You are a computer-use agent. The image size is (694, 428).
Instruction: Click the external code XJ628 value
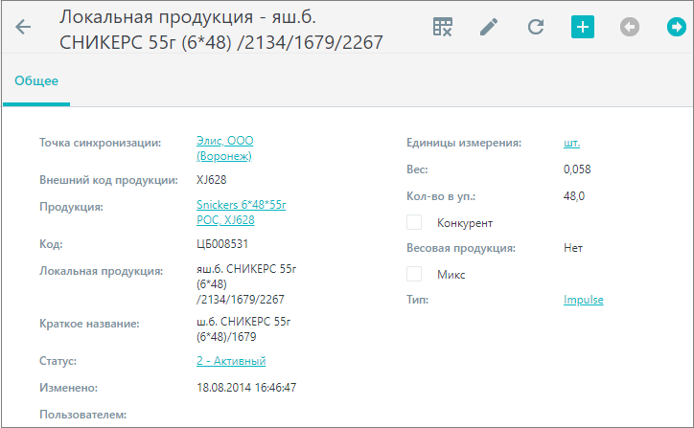(212, 180)
